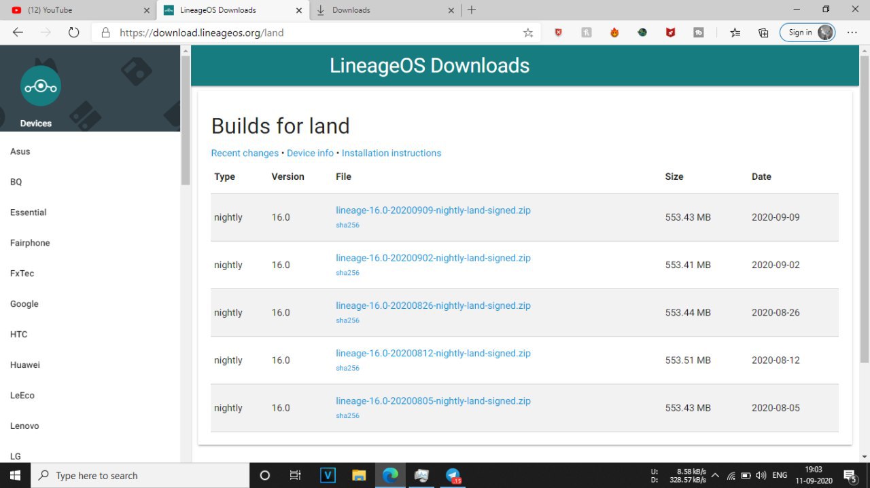Open the Favorites list icon
The width and height of the screenshot is (870, 488).
pos(735,32)
